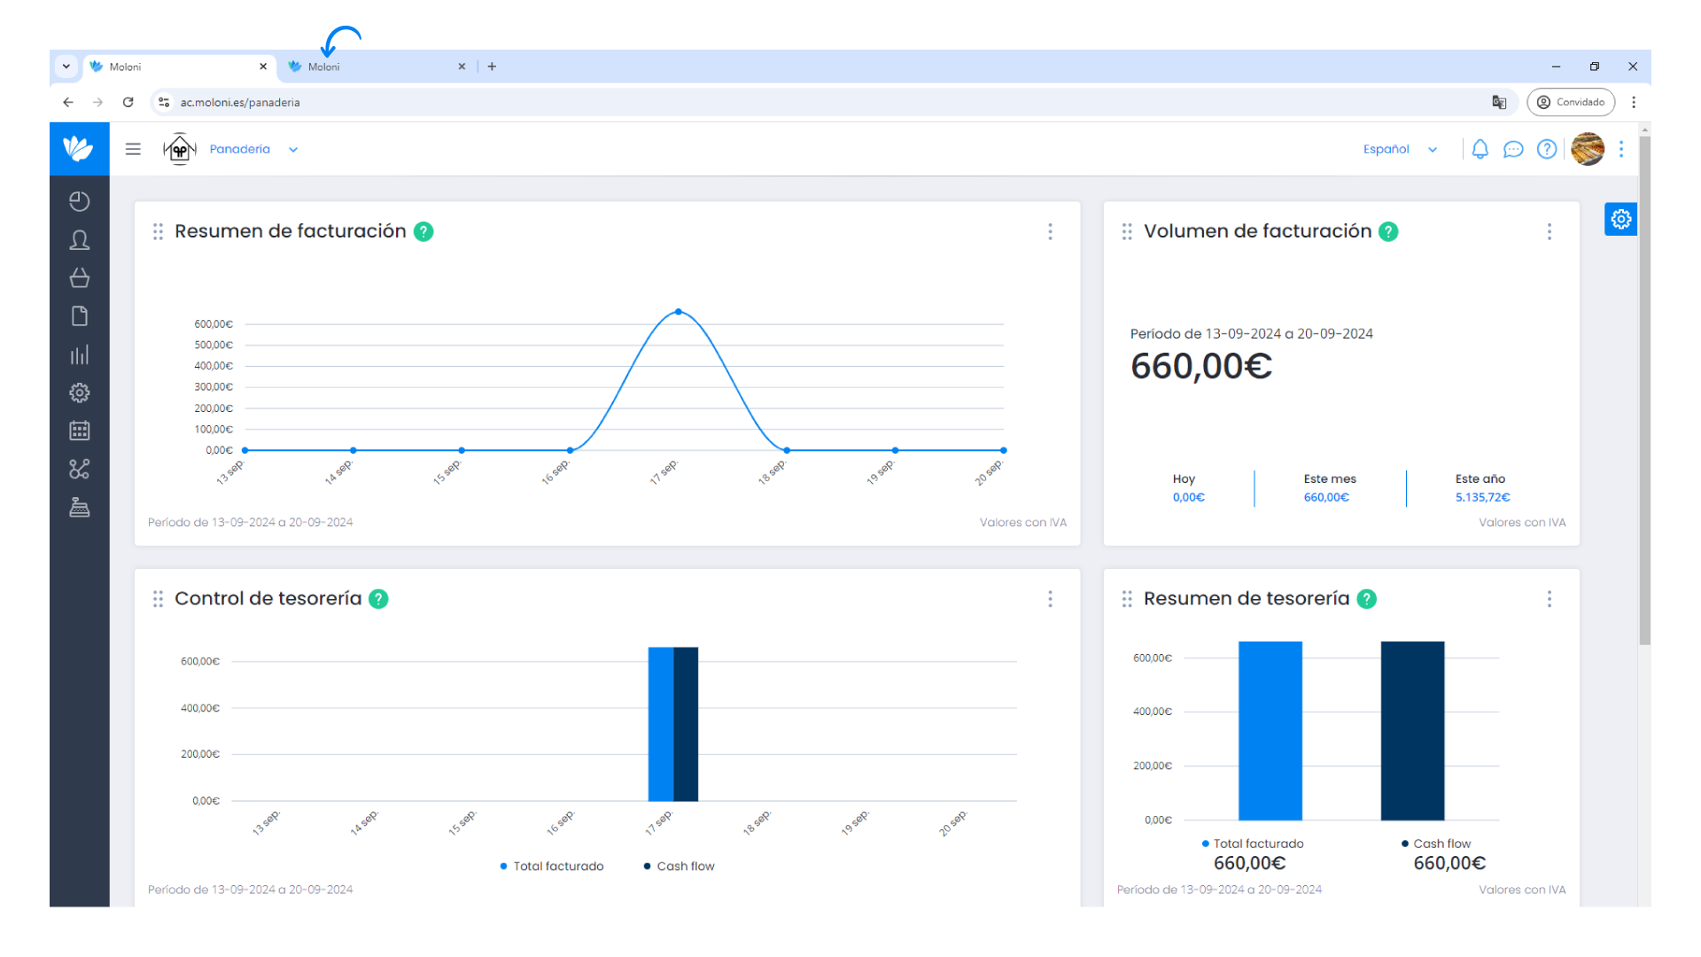The image size is (1701, 957).
Task: Click help icon beside Volumen de facturación
Action: tap(1389, 231)
